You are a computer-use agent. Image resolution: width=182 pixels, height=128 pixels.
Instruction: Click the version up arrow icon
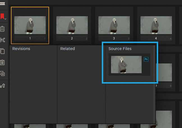(x=3, y=86)
